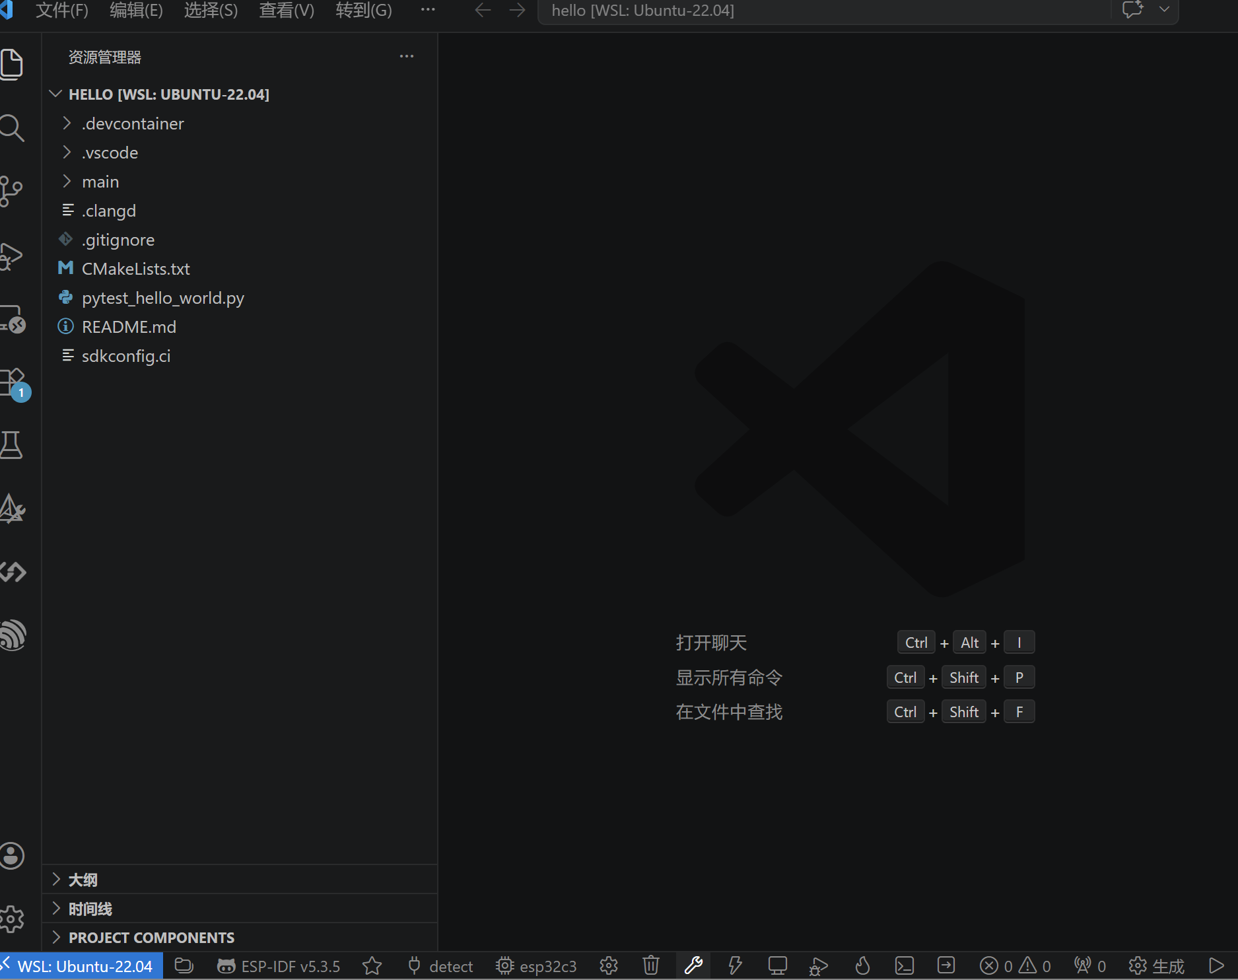This screenshot has width=1238, height=980.
Task: Click flash lightning icon in status bar
Action: (x=735, y=966)
